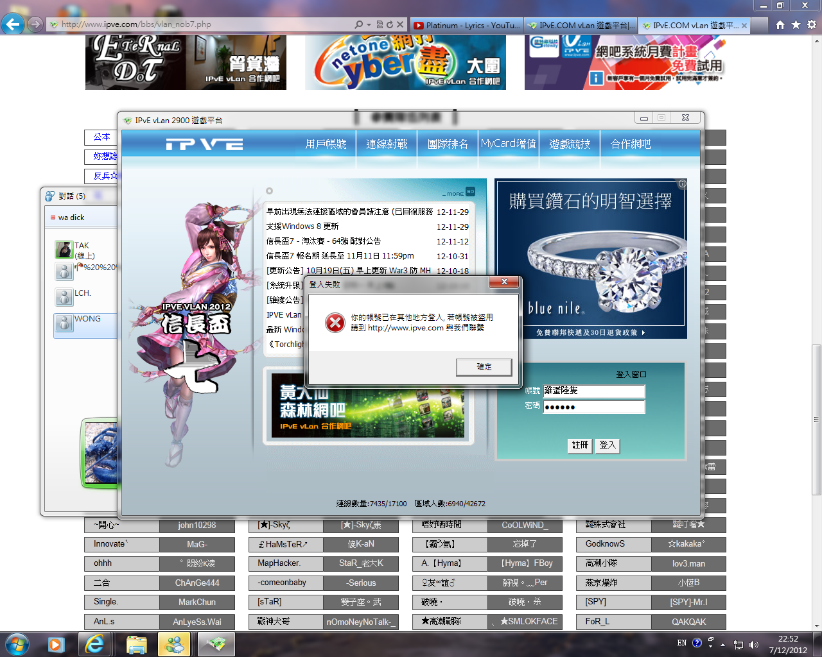This screenshot has height=657, width=822.
Task: Click the player cell 'john10298'
Action: tap(197, 525)
